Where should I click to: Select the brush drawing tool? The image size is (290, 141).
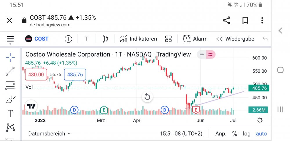coord(10,100)
